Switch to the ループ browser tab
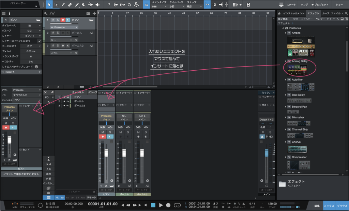The width and height of the screenshot is (349, 211). 326,13
